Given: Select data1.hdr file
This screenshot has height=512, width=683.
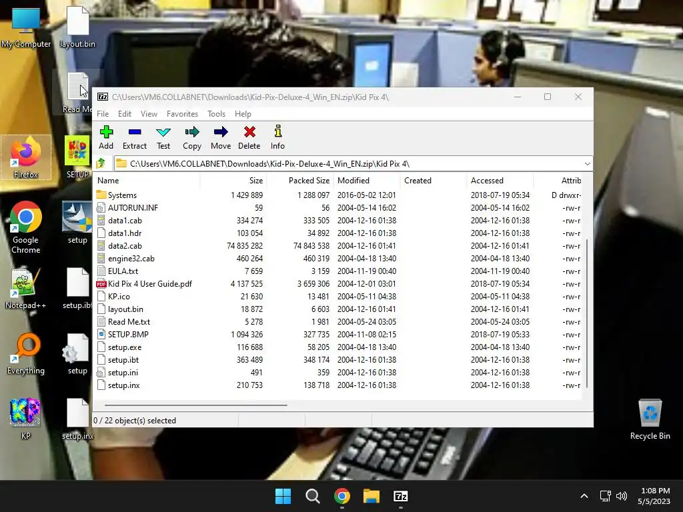Looking at the screenshot, I should point(338,233).
